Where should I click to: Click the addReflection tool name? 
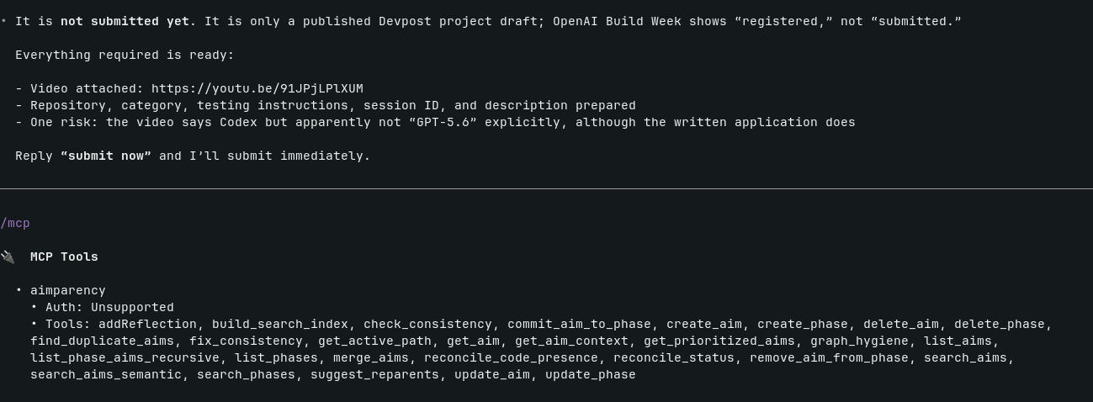[x=148, y=325]
